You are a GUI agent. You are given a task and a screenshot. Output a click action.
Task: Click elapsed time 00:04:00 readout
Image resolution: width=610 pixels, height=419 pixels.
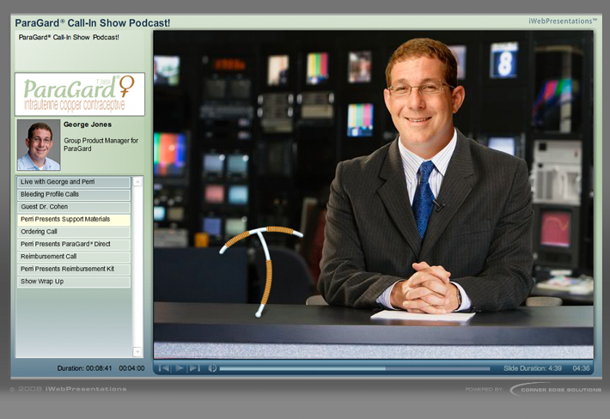pyautogui.click(x=131, y=368)
